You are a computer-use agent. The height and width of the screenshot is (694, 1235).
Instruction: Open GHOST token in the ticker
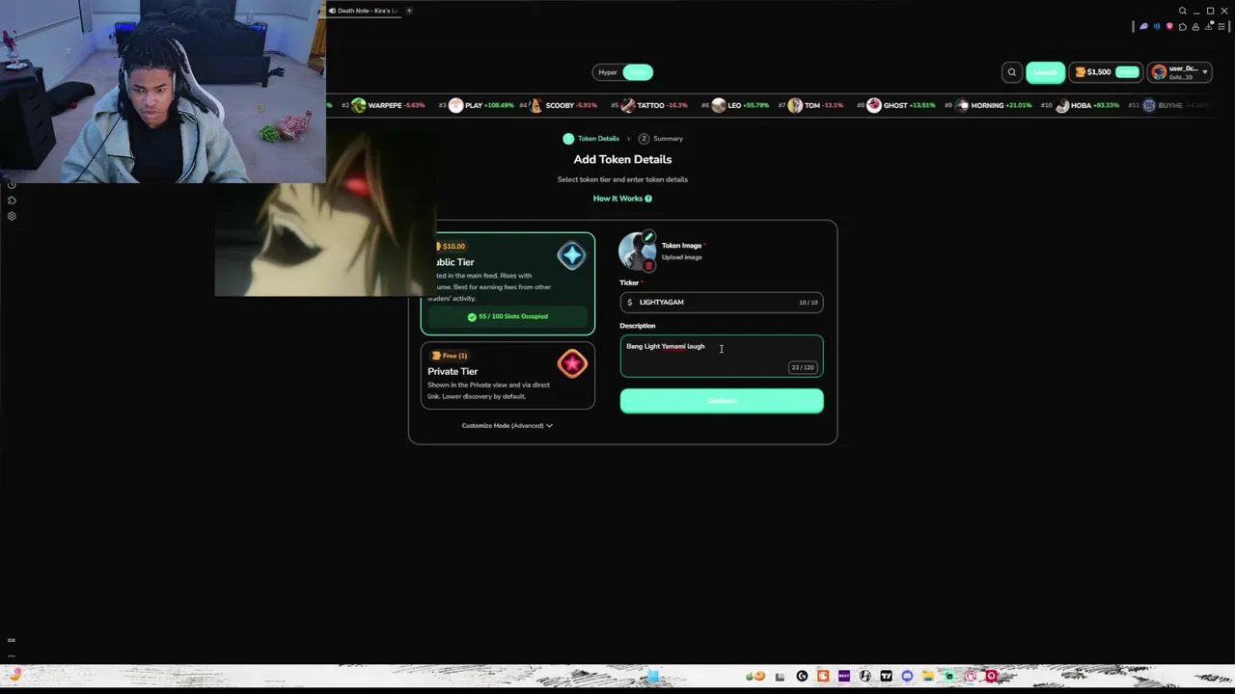pyautogui.click(x=895, y=105)
